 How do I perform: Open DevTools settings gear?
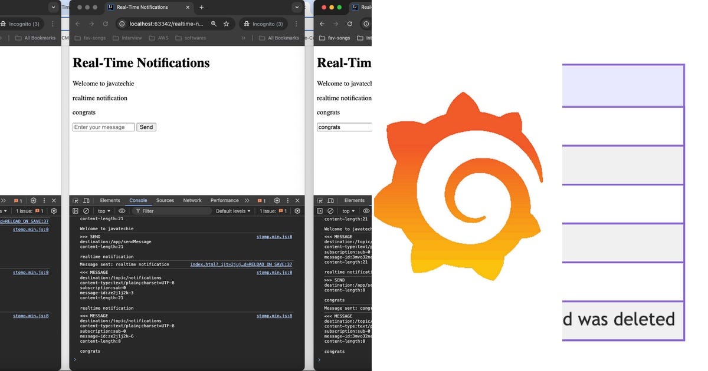tap(276, 200)
